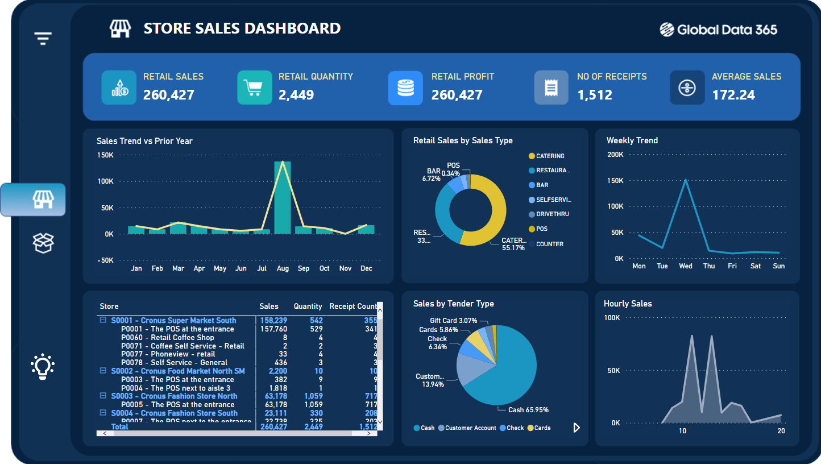Sort table by Sales column header
The image size is (821, 464).
click(269, 306)
